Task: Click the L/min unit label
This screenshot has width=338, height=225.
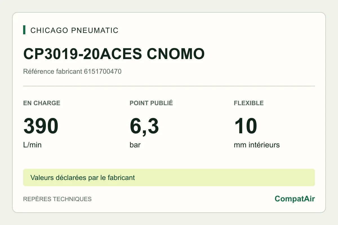Action: [32, 145]
